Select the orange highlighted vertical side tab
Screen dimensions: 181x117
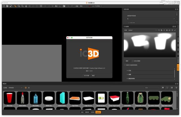[x=178, y=67]
